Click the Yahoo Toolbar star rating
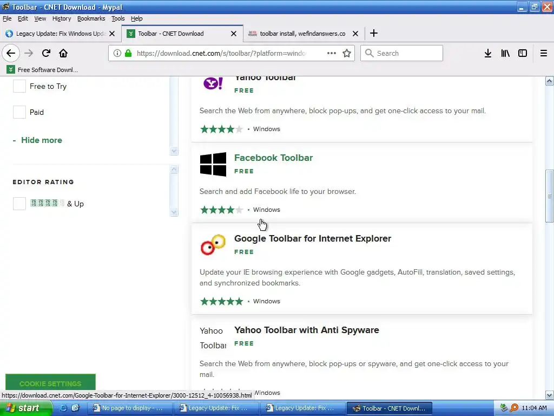The image size is (554, 416). click(221, 129)
